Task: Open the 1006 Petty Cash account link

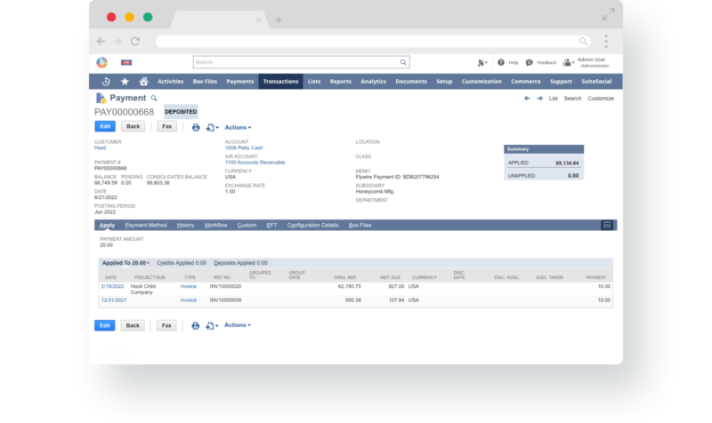Action: click(243, 148)
